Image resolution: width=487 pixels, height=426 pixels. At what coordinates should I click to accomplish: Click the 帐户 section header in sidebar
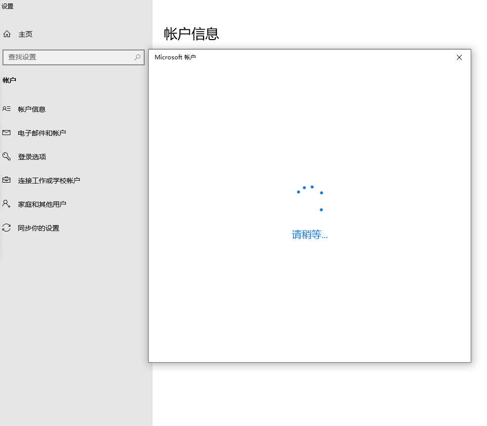9,80
